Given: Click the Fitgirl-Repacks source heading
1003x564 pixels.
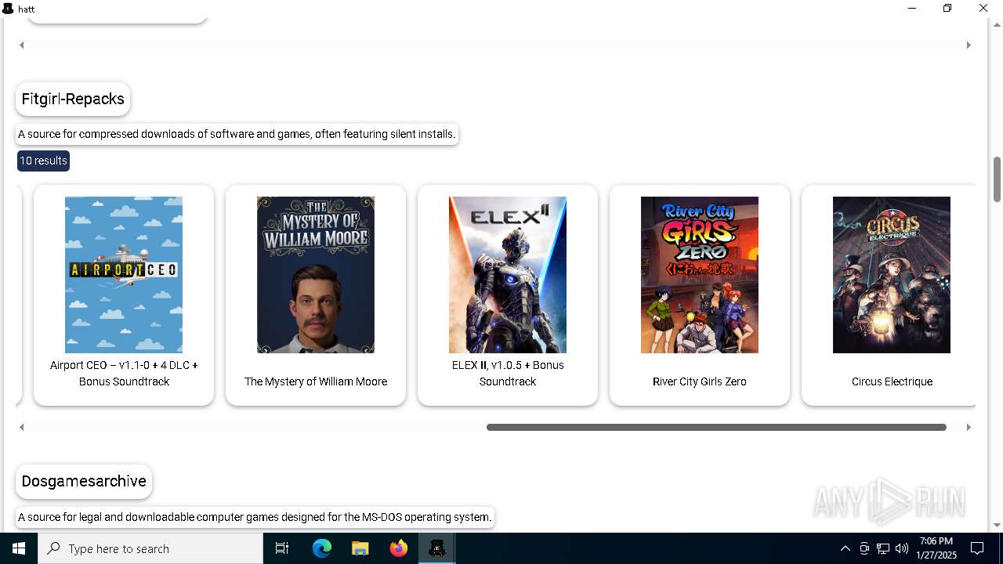Looking at the screenshot, I should [x=73, y=99].
